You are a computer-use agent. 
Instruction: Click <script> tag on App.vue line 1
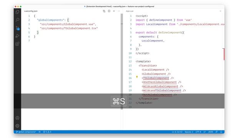[142, 16]
